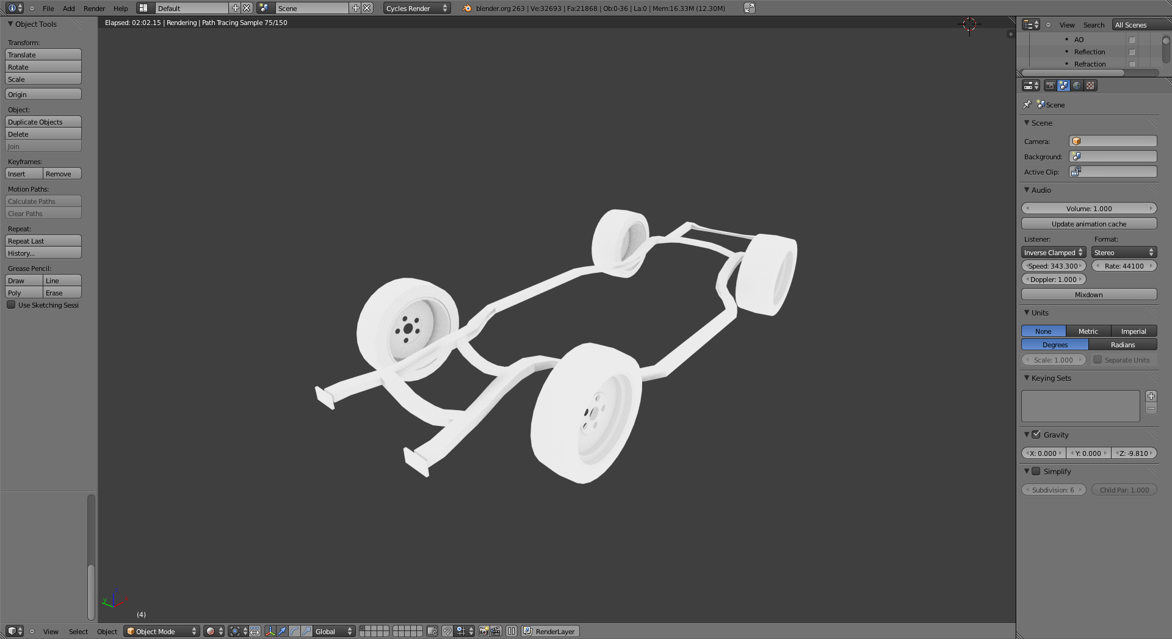Open the Stereo format dropdown
This screenshot has height=639, width=1172.
click(1124, 252)
